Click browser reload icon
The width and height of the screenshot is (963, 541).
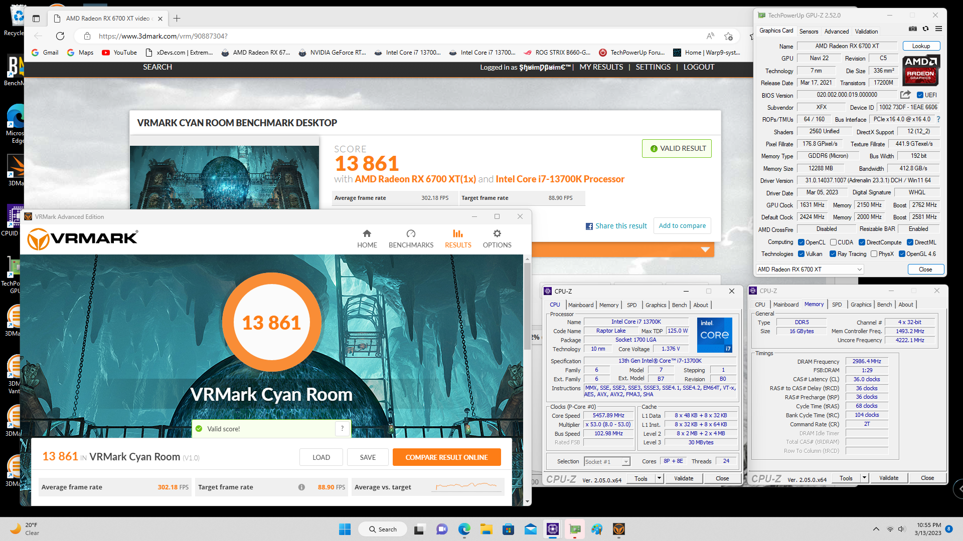(x=60, y=36)
